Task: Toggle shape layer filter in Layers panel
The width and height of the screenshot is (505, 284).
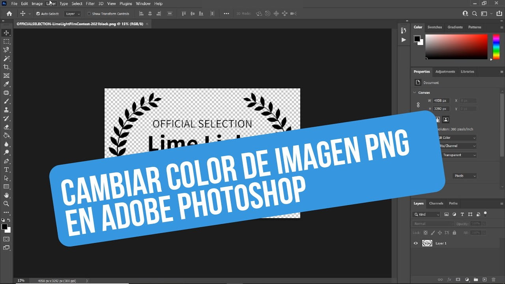Action: [470, 215]
